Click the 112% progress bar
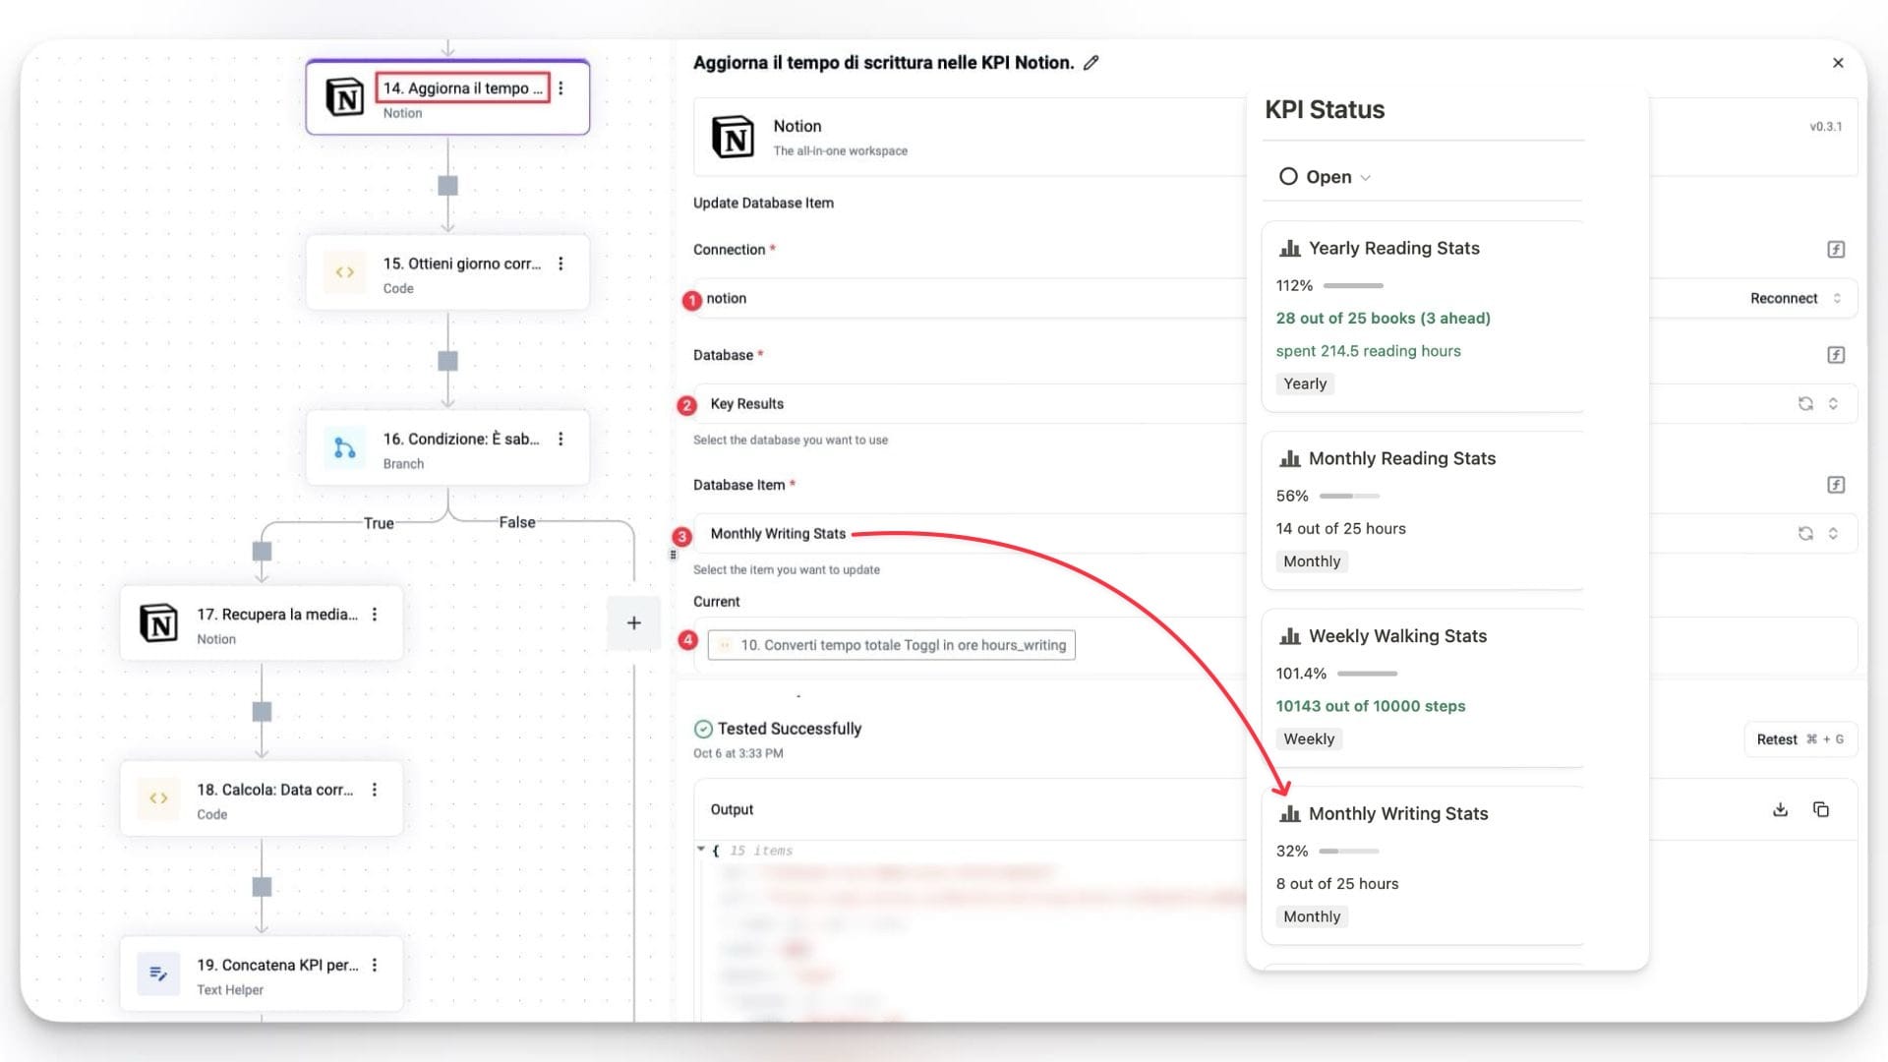 [1353, 286]
